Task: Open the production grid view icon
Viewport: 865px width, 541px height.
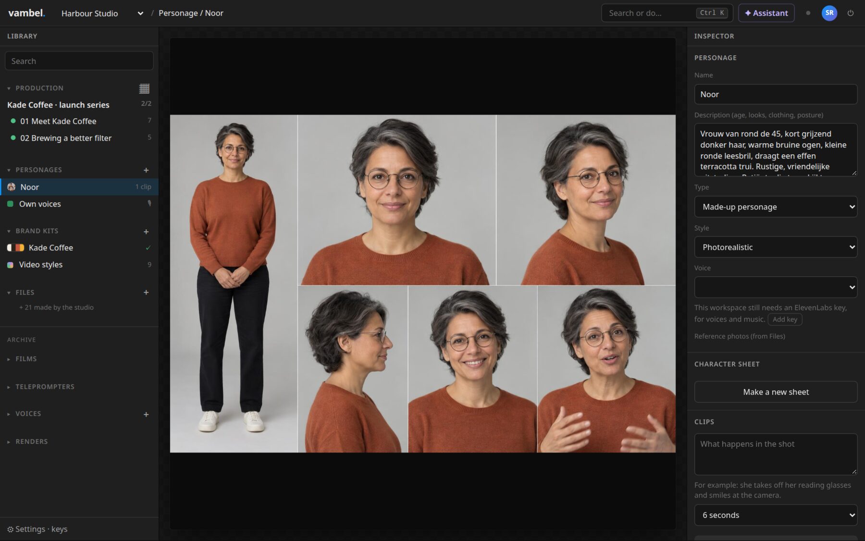Action: pos(144,88)
